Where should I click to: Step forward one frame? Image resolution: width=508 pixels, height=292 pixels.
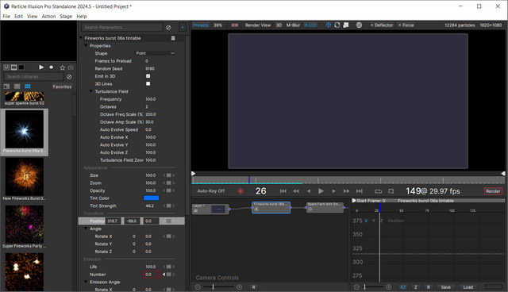[x=333, y=191]
